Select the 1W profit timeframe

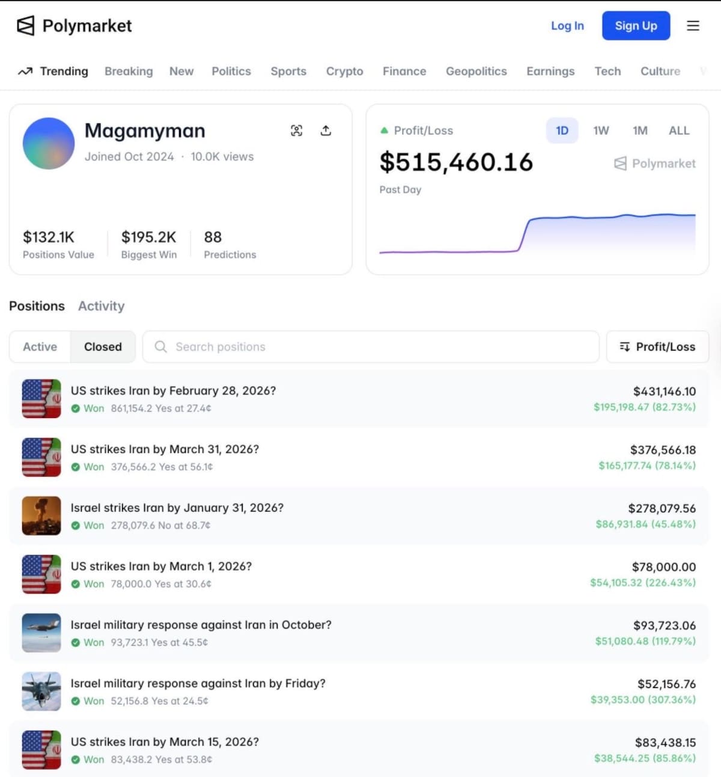(x=601, y=130)
